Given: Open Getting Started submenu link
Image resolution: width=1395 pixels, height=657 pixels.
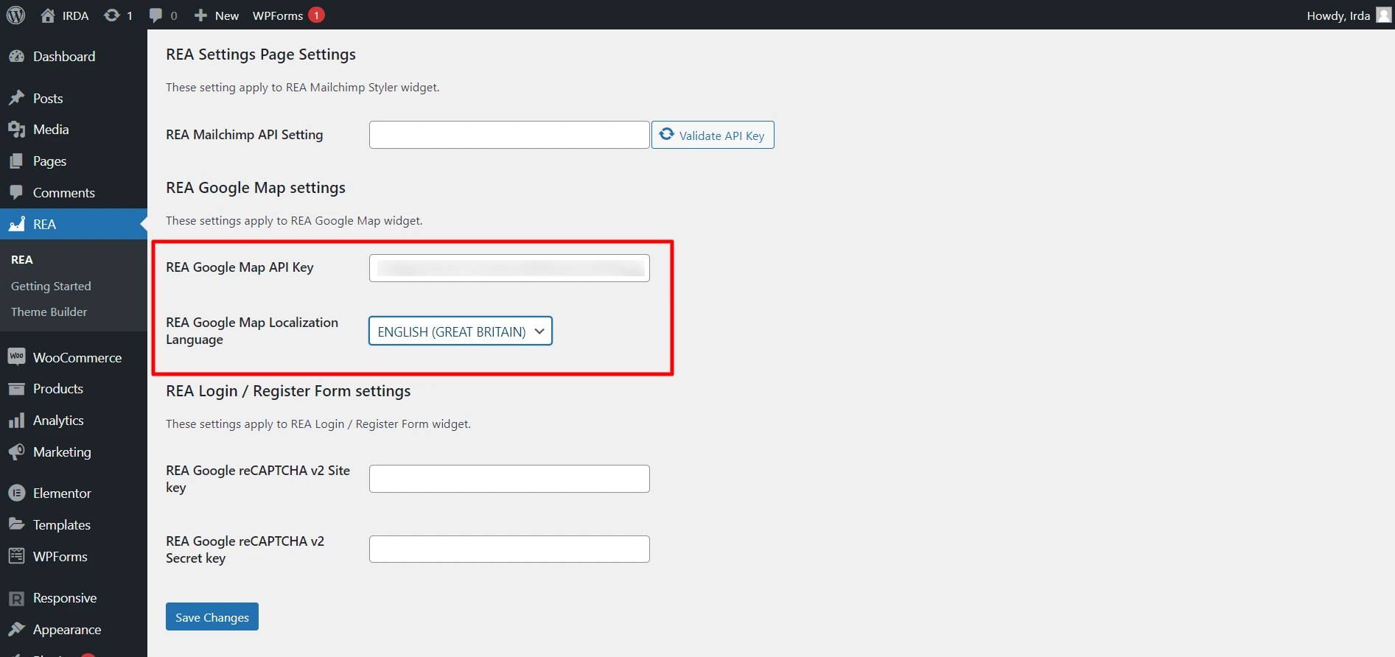Looking at the screenshot, I should (51, 286).
